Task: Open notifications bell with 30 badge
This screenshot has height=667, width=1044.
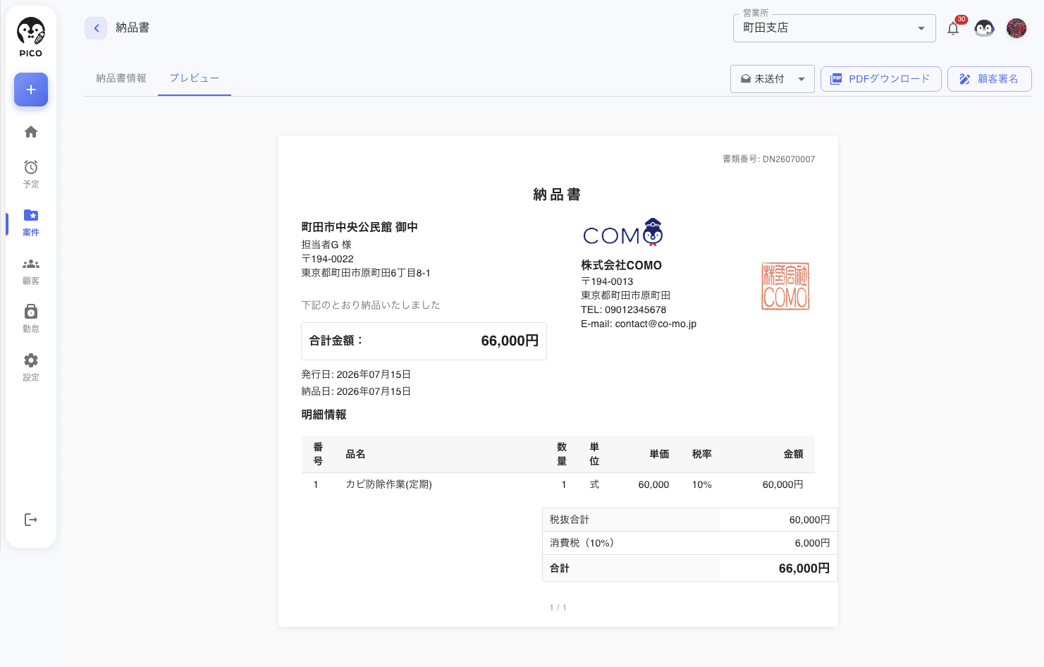Action: point(954,28)
